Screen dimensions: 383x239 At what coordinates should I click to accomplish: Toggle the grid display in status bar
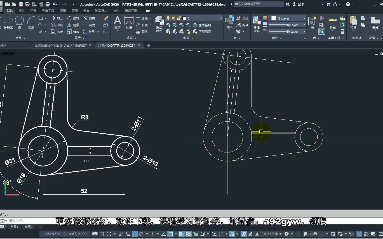click(x=102, y=234)
